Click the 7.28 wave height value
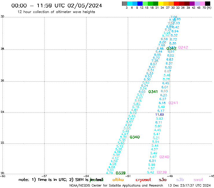Viewport: 214px width, 188px height. click(x=155, y=61)
